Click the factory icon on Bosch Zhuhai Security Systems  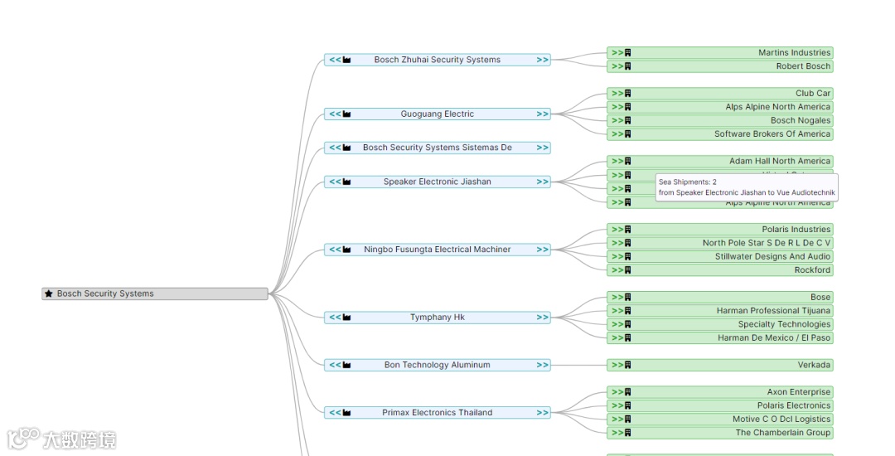pos(346,60)
